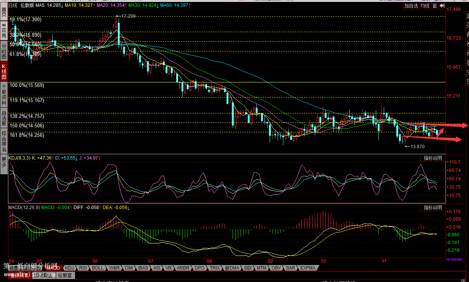Click the 加自选 add-to-watchlist button

(x=411, y=6)
